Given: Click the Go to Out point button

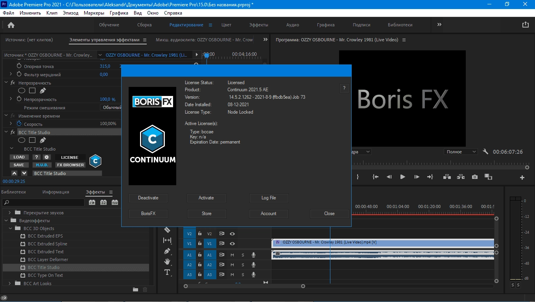Looking at the screenshot, I should 430,177.
